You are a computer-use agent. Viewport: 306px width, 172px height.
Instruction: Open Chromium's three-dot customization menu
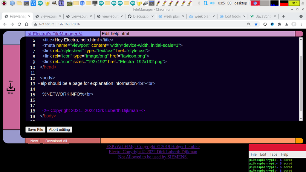coord(301,24)
